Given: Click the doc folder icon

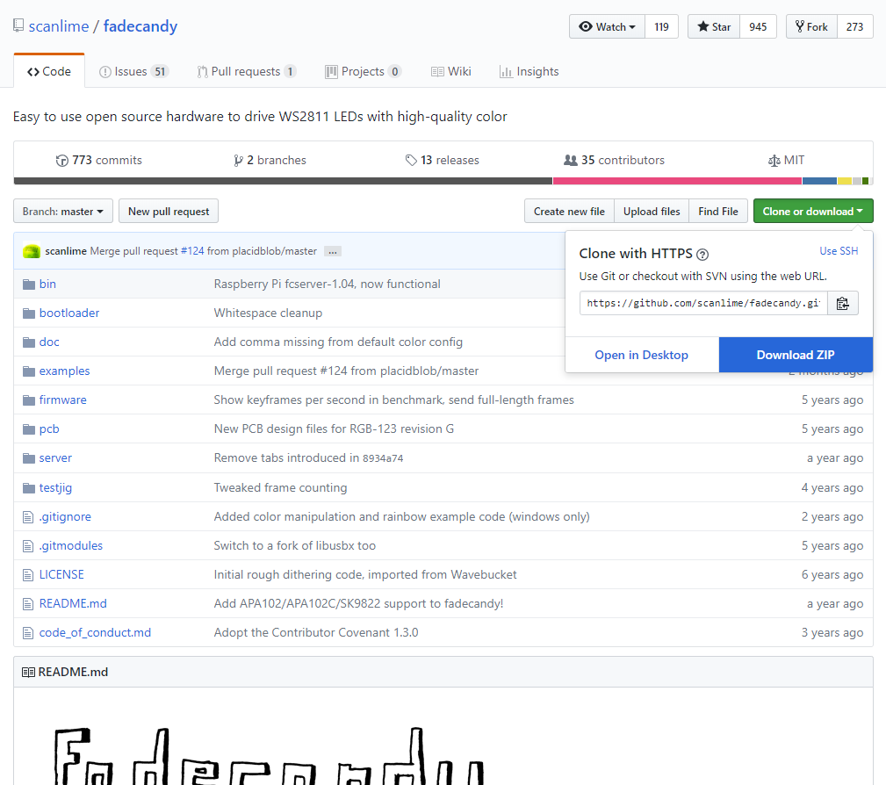Looking at the screenshot, I should click(x=29, y=342).
